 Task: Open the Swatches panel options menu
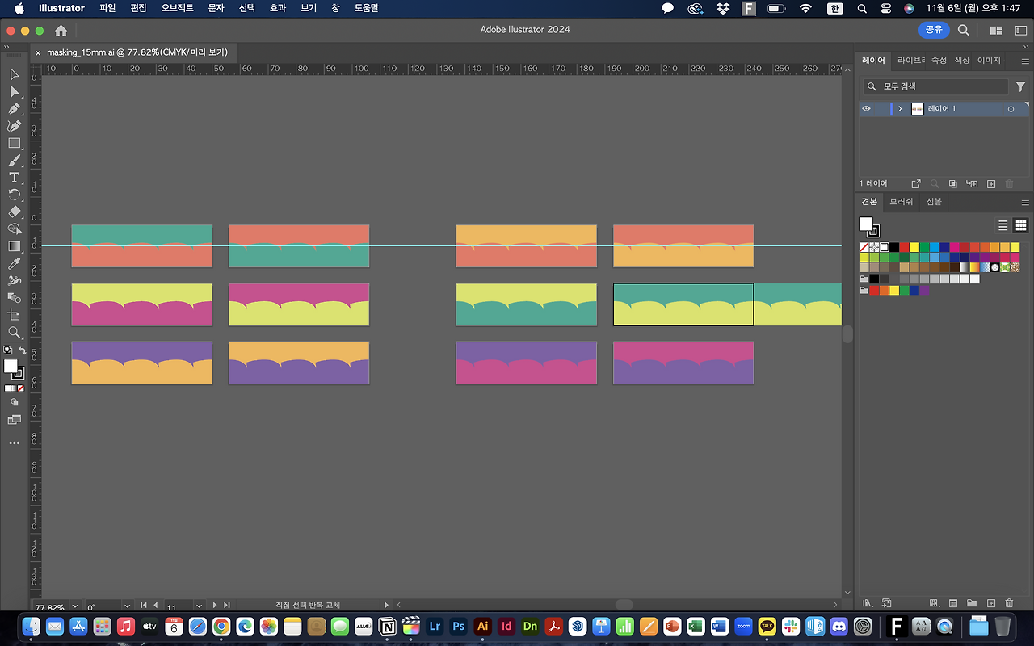pyautogui.click(x=1025, y=202)
